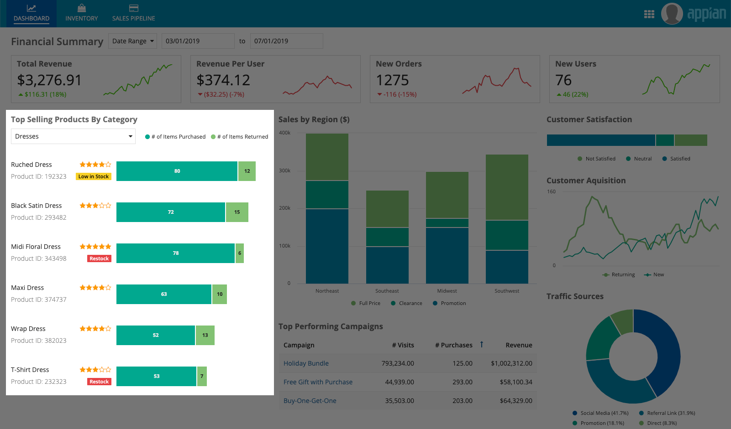Image resolution: width=731 pixels, height=429 pixels.
Task: Toggle the sort arrow beside # Purchases
Action: pos(481,345)
